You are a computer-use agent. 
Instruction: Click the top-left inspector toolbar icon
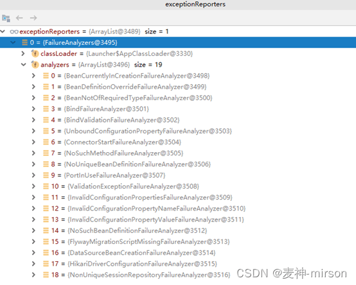(x=6, y=18)
